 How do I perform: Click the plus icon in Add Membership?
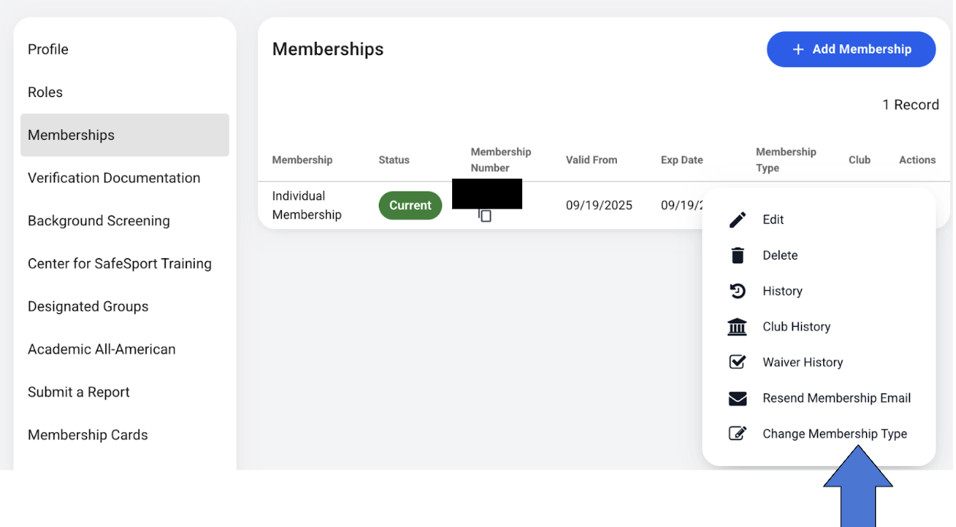point(798,50)
